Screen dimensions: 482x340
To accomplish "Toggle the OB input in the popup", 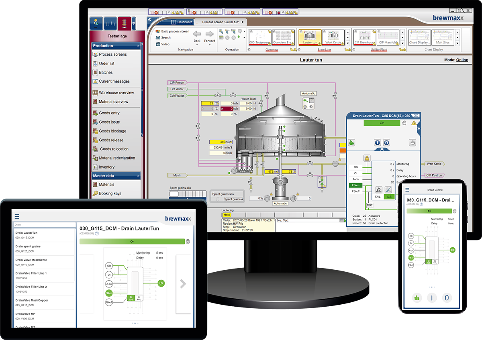I will click(x=355, y=167).
